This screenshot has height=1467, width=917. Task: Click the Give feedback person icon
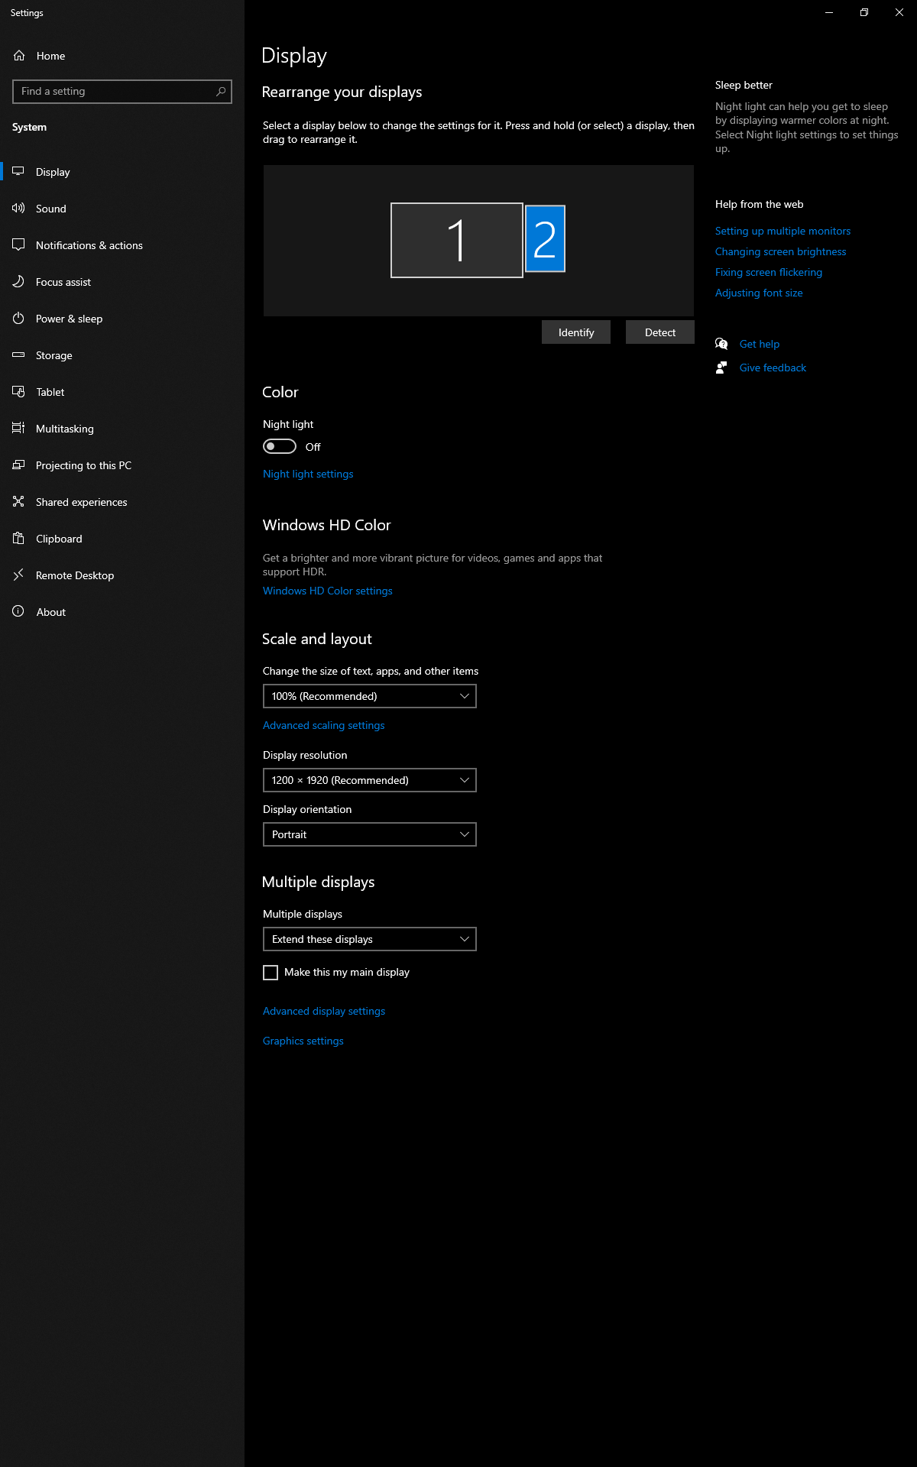[x=721, y=368]
